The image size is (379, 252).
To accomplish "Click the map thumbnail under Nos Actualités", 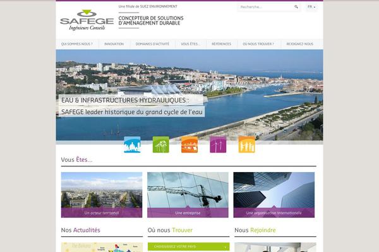I will click(102, 247).
